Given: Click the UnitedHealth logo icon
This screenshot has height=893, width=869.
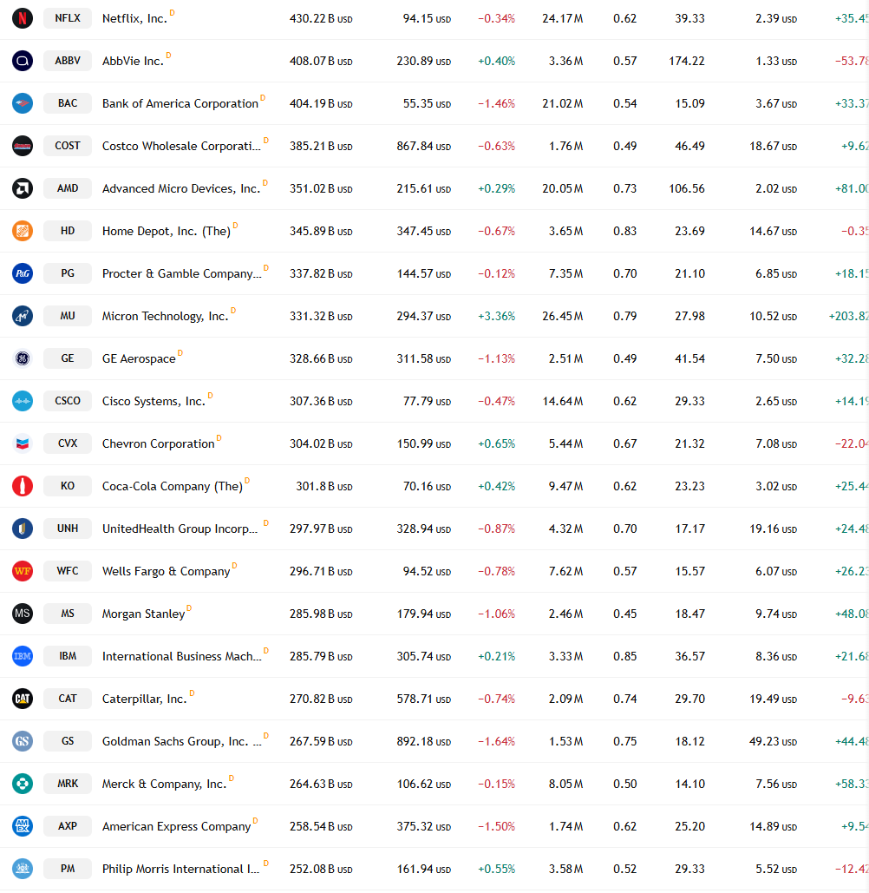Looking at the screenshot, I should click(23, 529).
